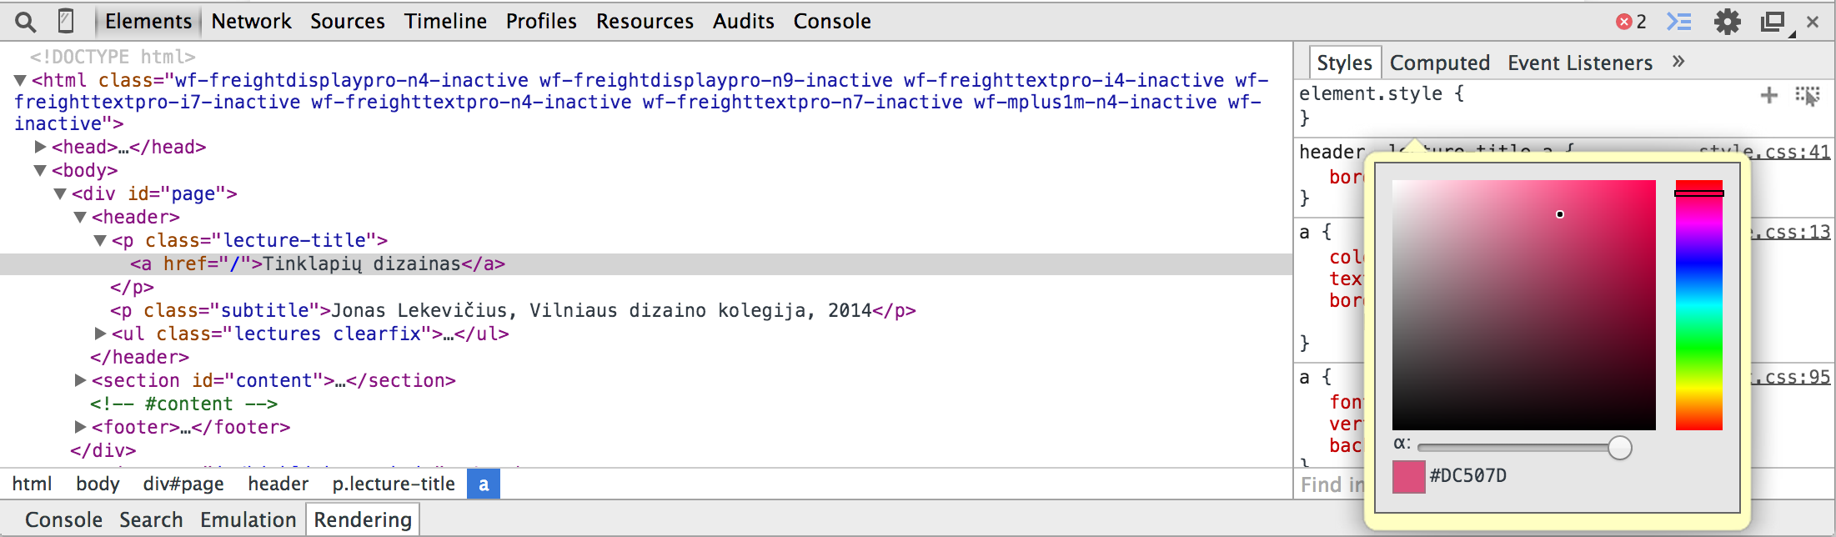Click the selected 'a' breadcrumb
This screenshot has height=537, width=1836.
pos(484,484)
